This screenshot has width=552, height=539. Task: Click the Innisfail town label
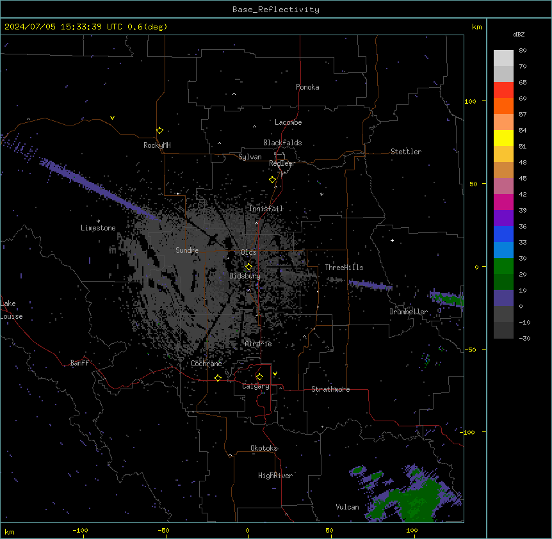(266, 209)
